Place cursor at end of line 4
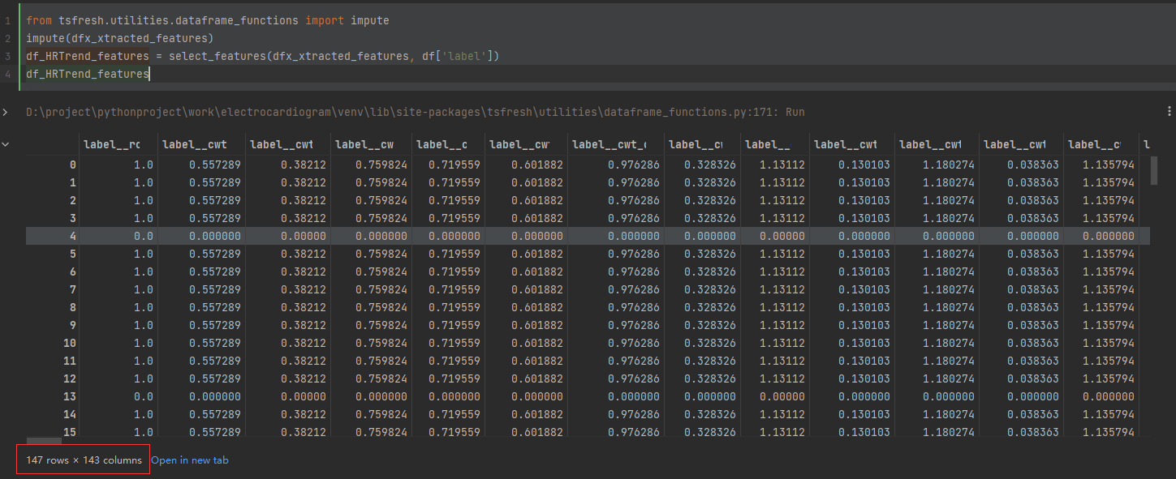This screenshot has width=1176, height=479. click(x=151, y=74)
